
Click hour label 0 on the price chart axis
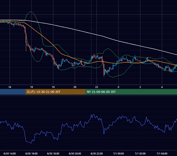coord(118,87)
